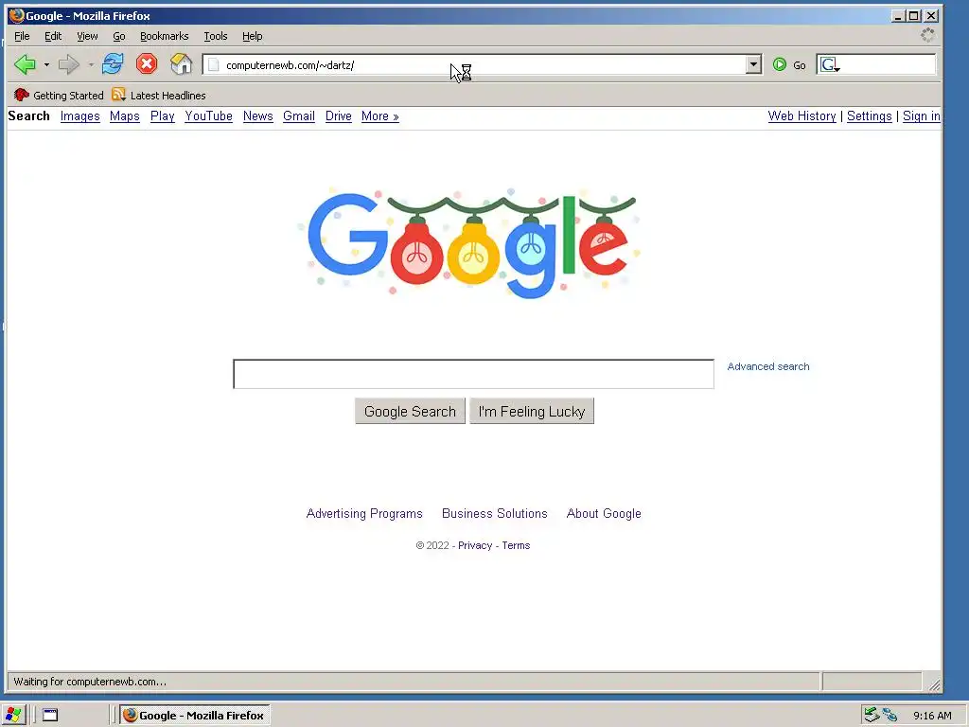Viewport: 969px width, 727px height.
Task: Click the green Go button
Action: [x=789, y=65]
